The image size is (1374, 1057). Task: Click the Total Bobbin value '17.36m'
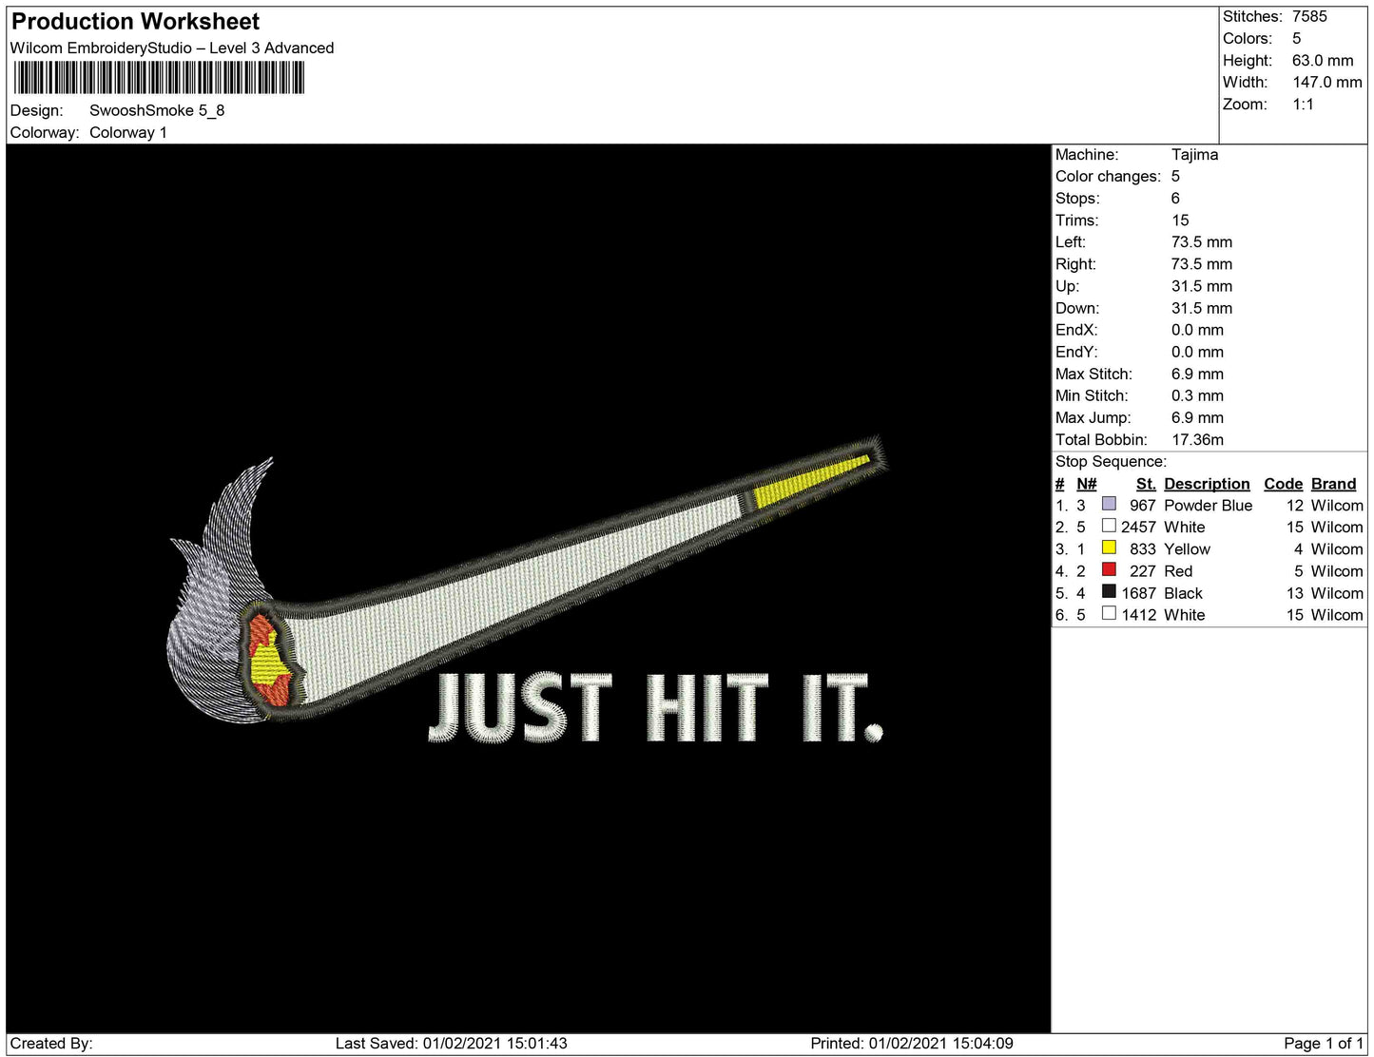(x=1197, y=438)
